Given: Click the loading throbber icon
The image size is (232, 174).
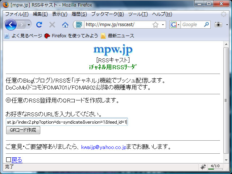Looking at the screenshot, I should 224,14.
